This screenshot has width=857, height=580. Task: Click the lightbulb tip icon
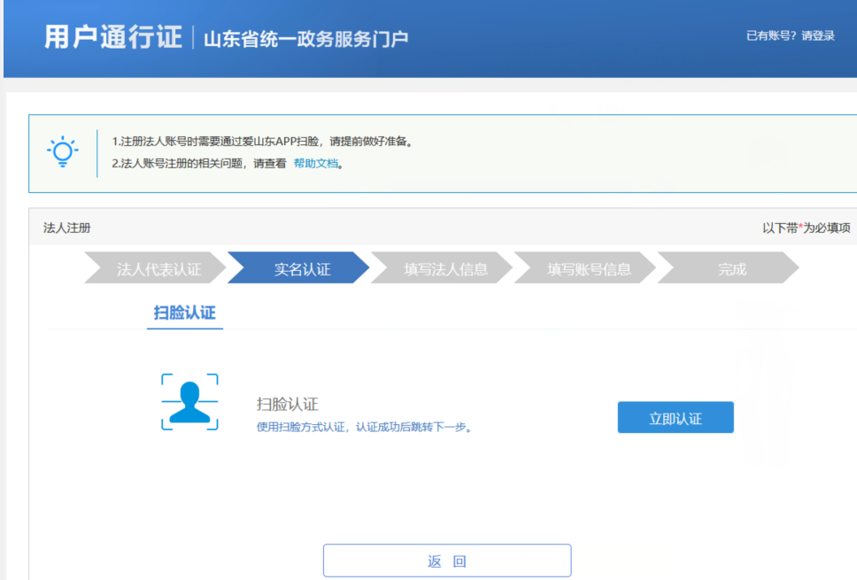click(x=62, y=152)
